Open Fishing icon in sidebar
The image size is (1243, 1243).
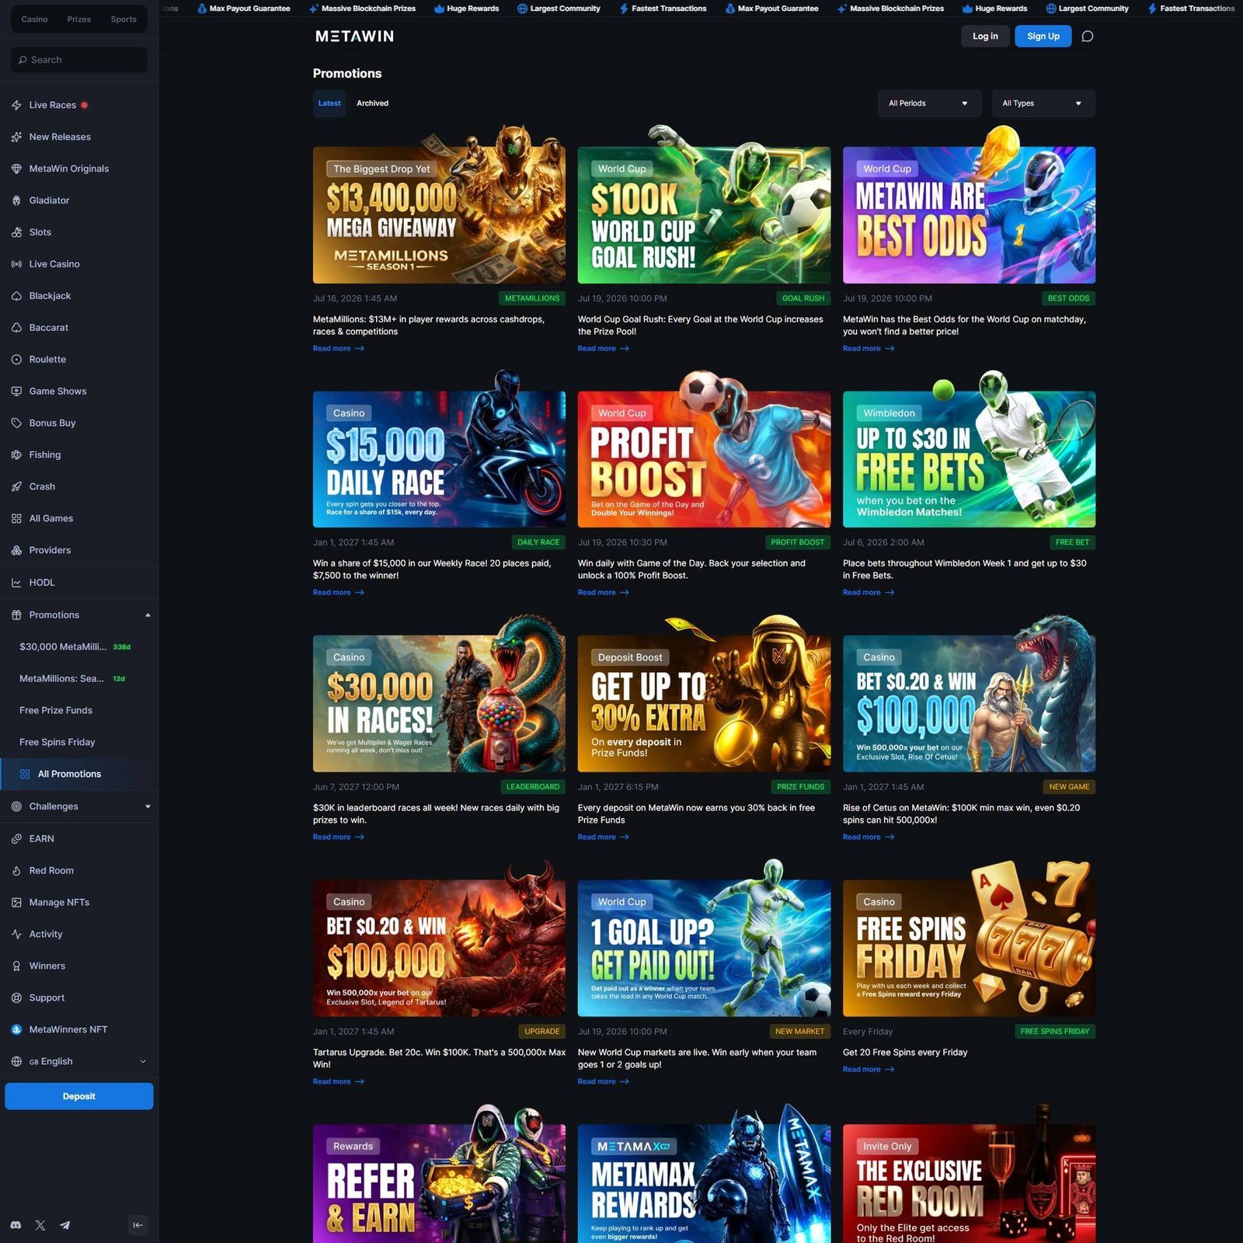point(16,455)
